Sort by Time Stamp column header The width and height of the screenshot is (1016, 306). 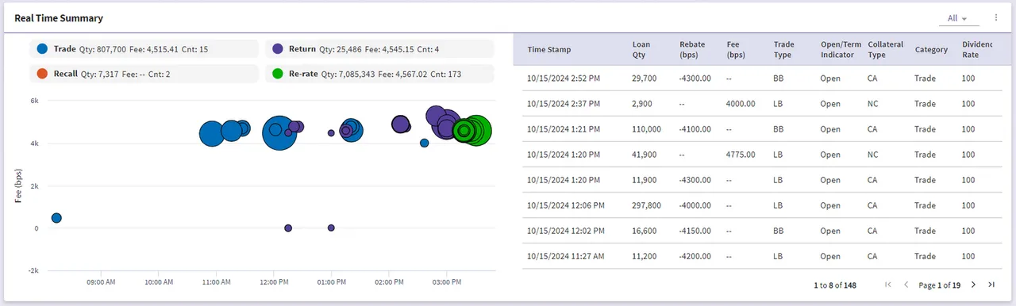point(549,50)
